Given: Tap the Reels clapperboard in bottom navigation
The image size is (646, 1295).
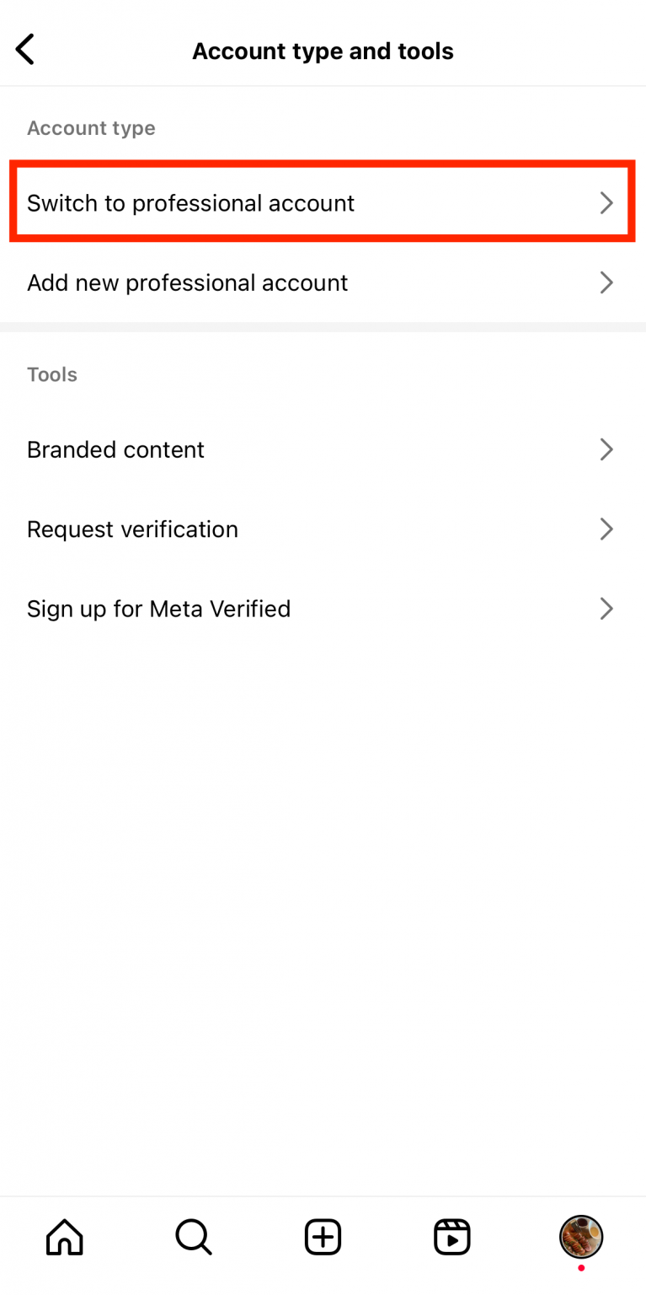Looking at the screenshot, I should click(451, 1237).
